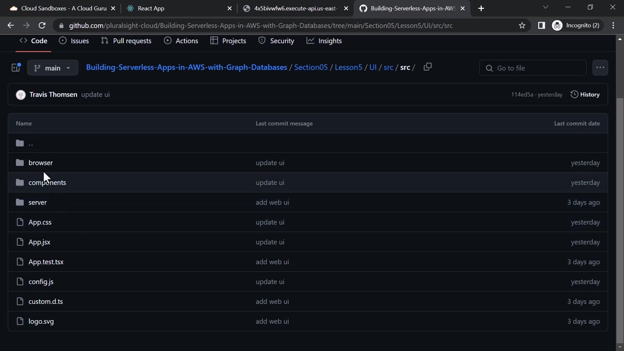
Task: Open the main branch dropdown
Action: point(53,68)
